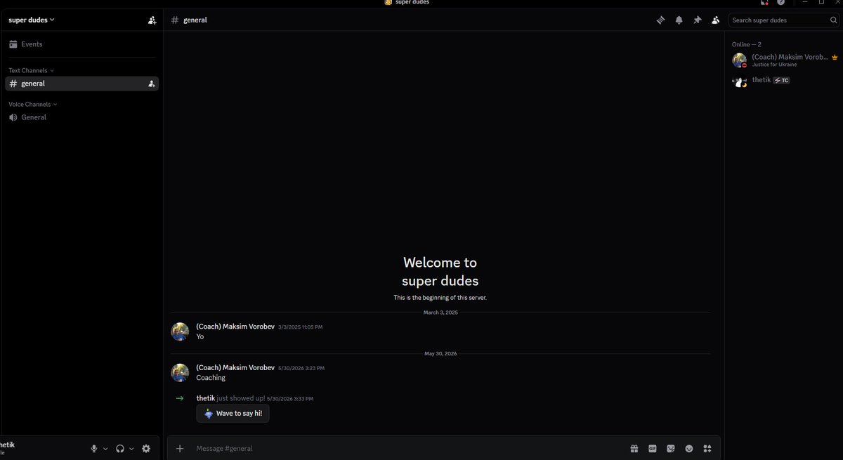The width and height of the screenshot is (843, 460).
Task: Click the search magnifier icon
Action: click(x=833, y=20)
